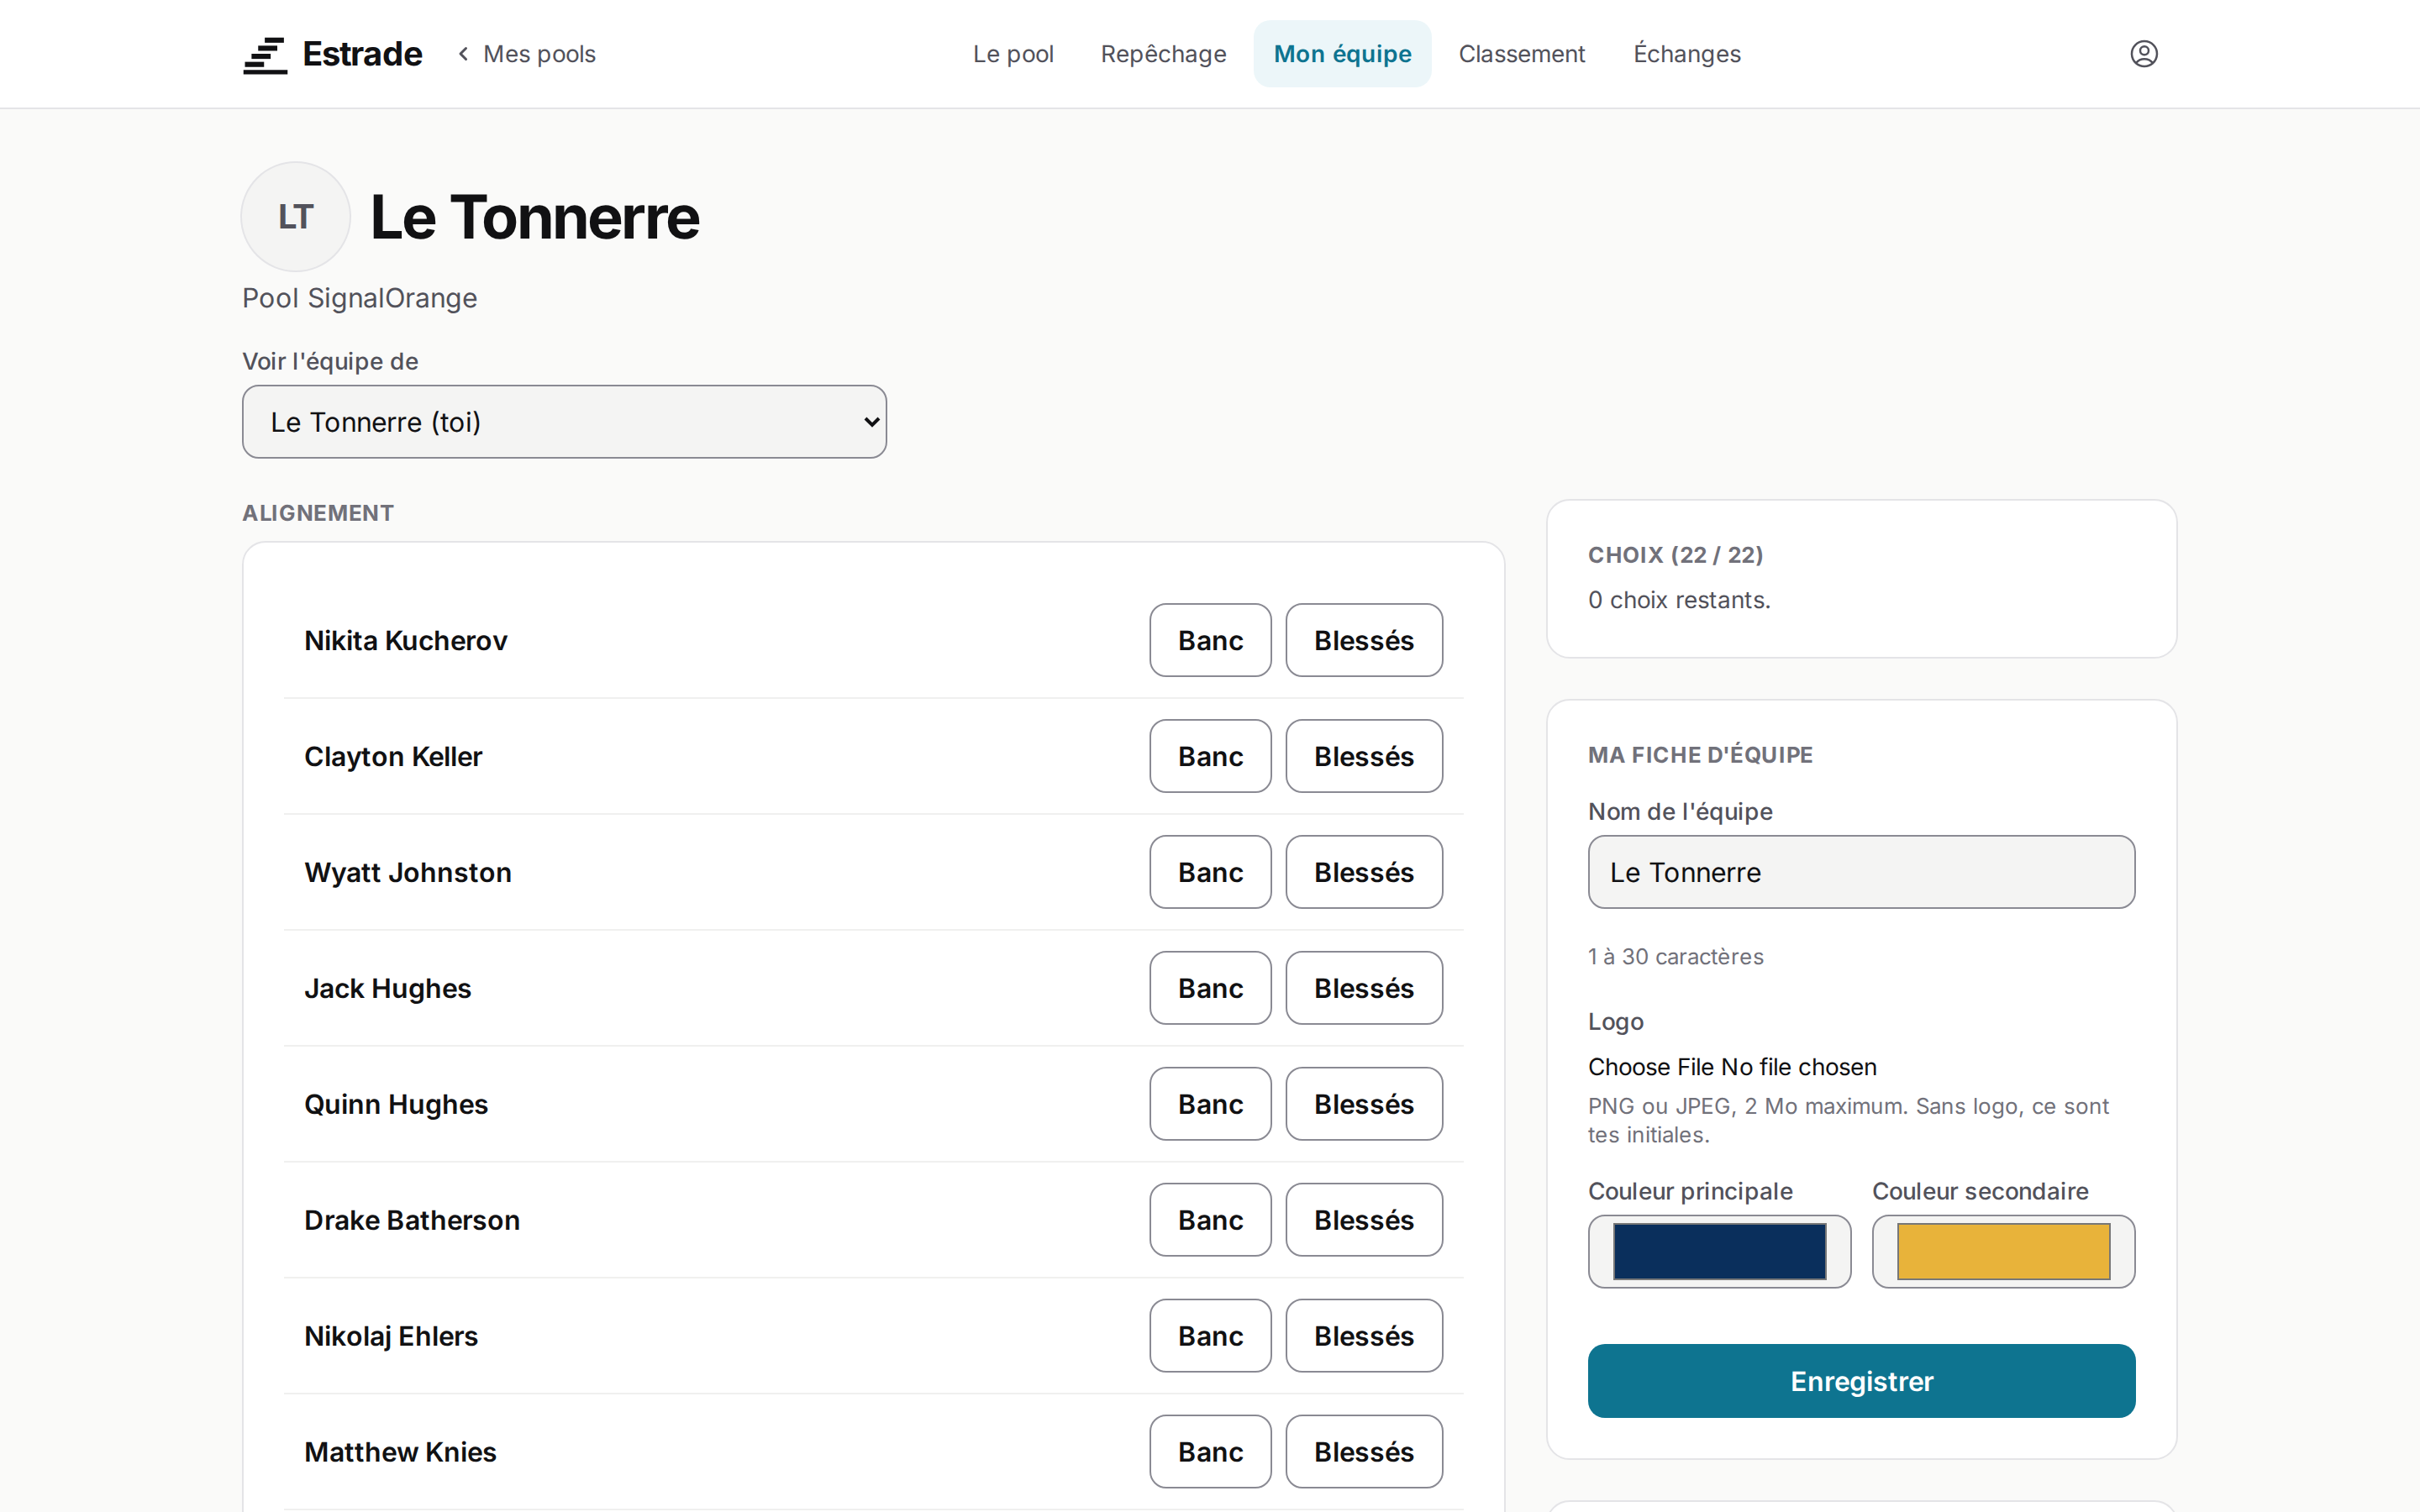The height and width of the screenshot is (1512, 2420).
Task: Focus the Nom de l'équipe field
Action: [x=1861, y=872]
